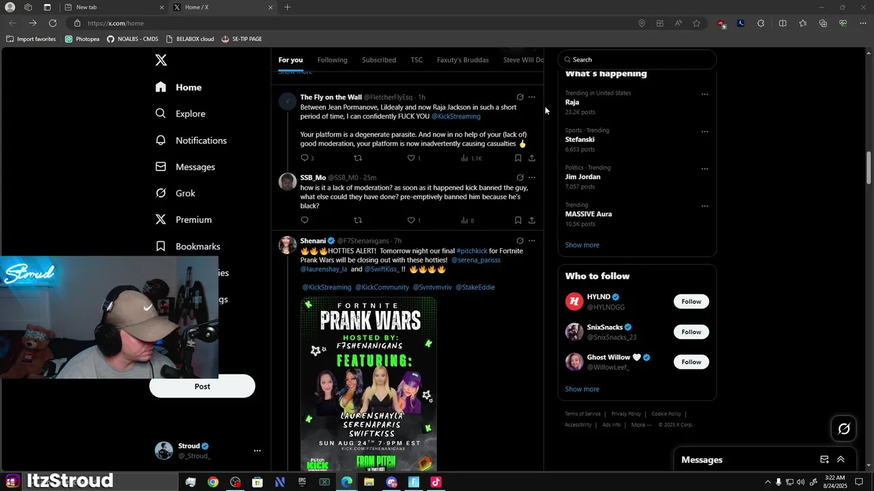874x491 pixels.
Task: Open @serena_parisss profile link
Action: [476, 260]
